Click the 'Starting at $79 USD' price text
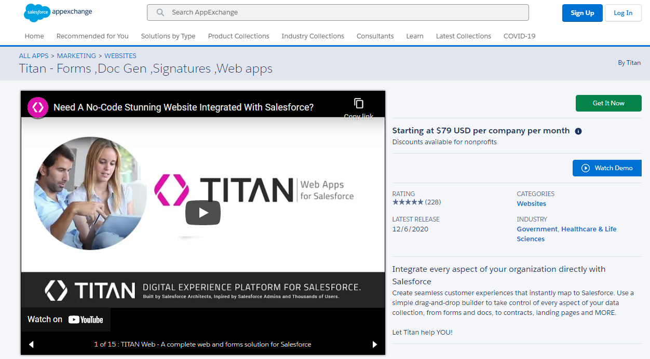This screenshot has width=650, height=359. (x=481, y=131)
